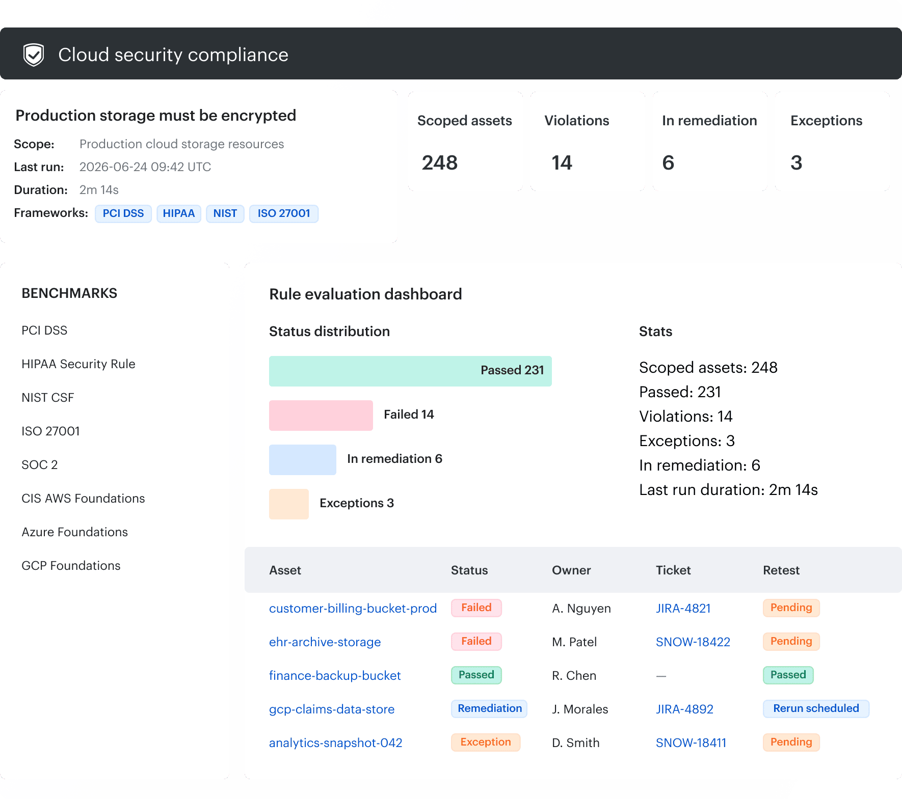This screenshot has width=902, height=799.
Task: Select the PCI DSS framework tag
Action: tap(123, 213)
